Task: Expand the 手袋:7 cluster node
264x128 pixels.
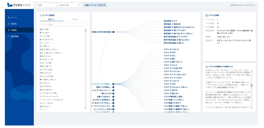Action: [x=113, y=87]
